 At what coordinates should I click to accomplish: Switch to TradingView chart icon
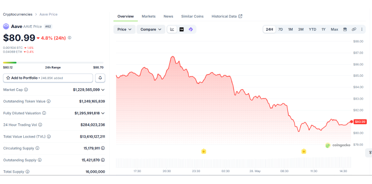[x=181, y=29]
